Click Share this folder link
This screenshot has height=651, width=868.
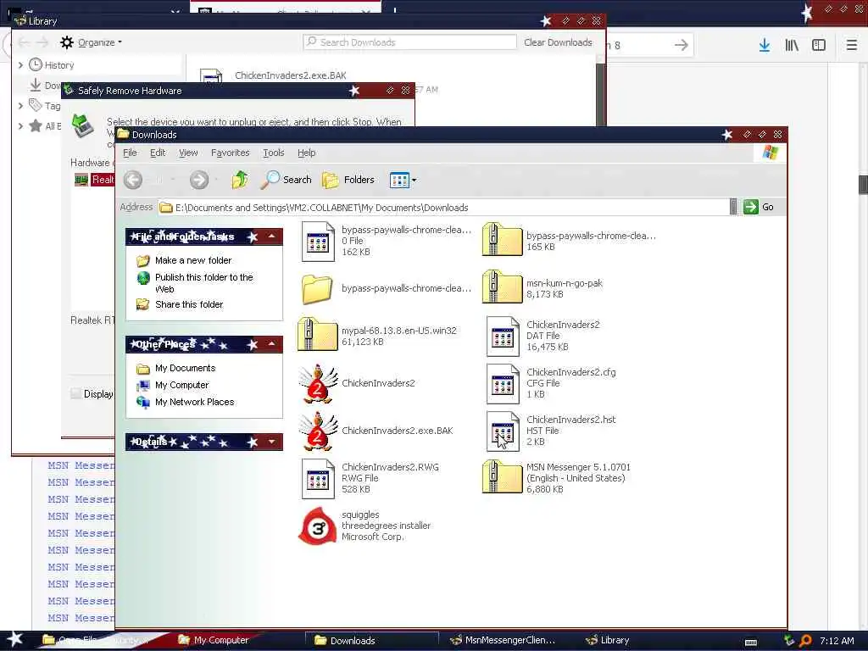click(x=189, y=304)
